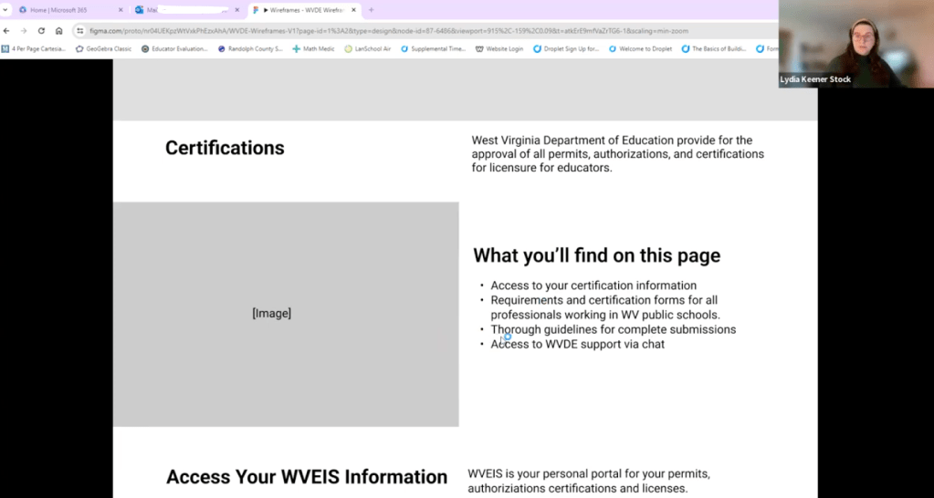Click the browser forward arrow

pyautogui.click(x=24, y=30)
